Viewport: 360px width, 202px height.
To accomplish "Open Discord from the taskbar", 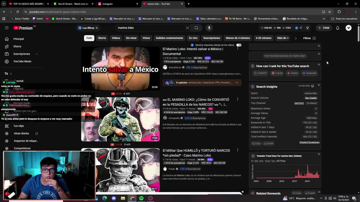I will 114,198.
